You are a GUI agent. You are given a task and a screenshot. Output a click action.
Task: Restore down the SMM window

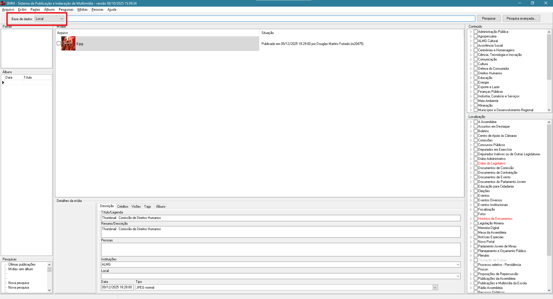(x=533, y=3)
